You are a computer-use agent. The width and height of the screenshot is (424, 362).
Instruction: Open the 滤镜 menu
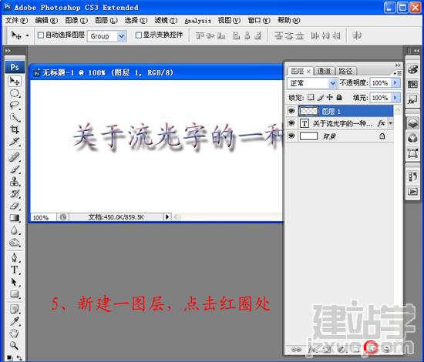point(166,21)
